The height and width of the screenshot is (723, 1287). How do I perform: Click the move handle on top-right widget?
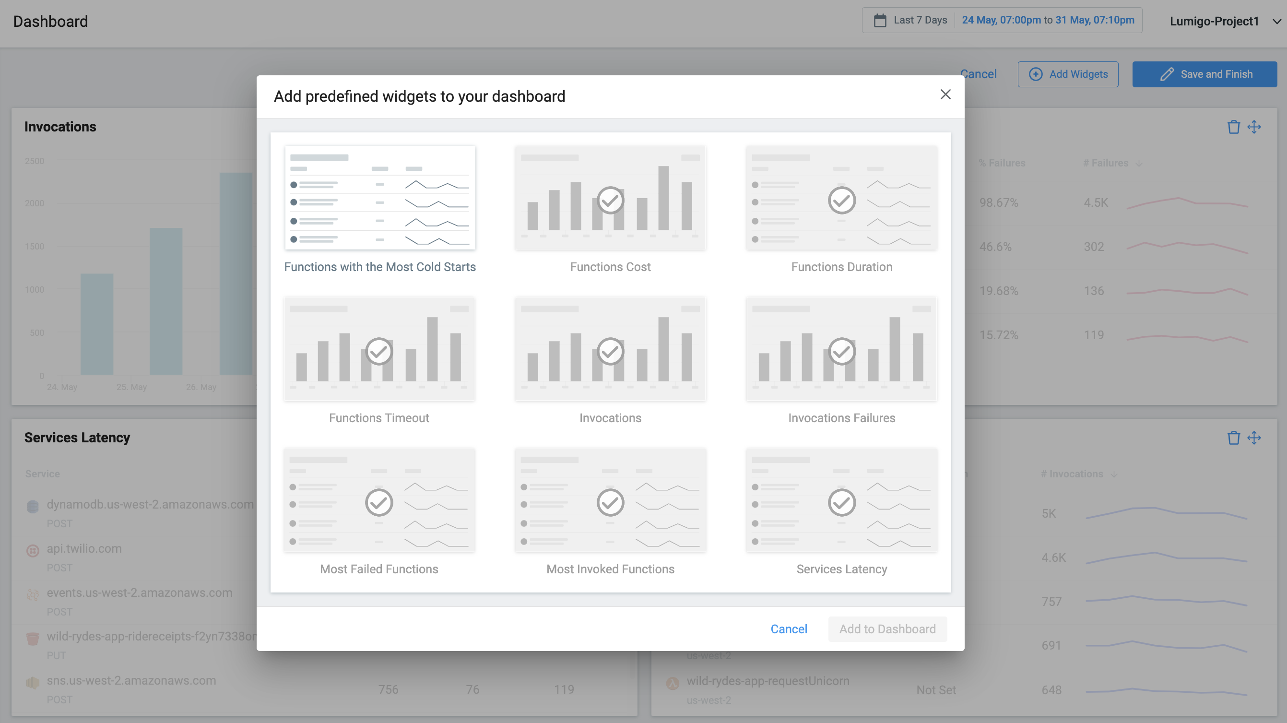point(1254,127)
